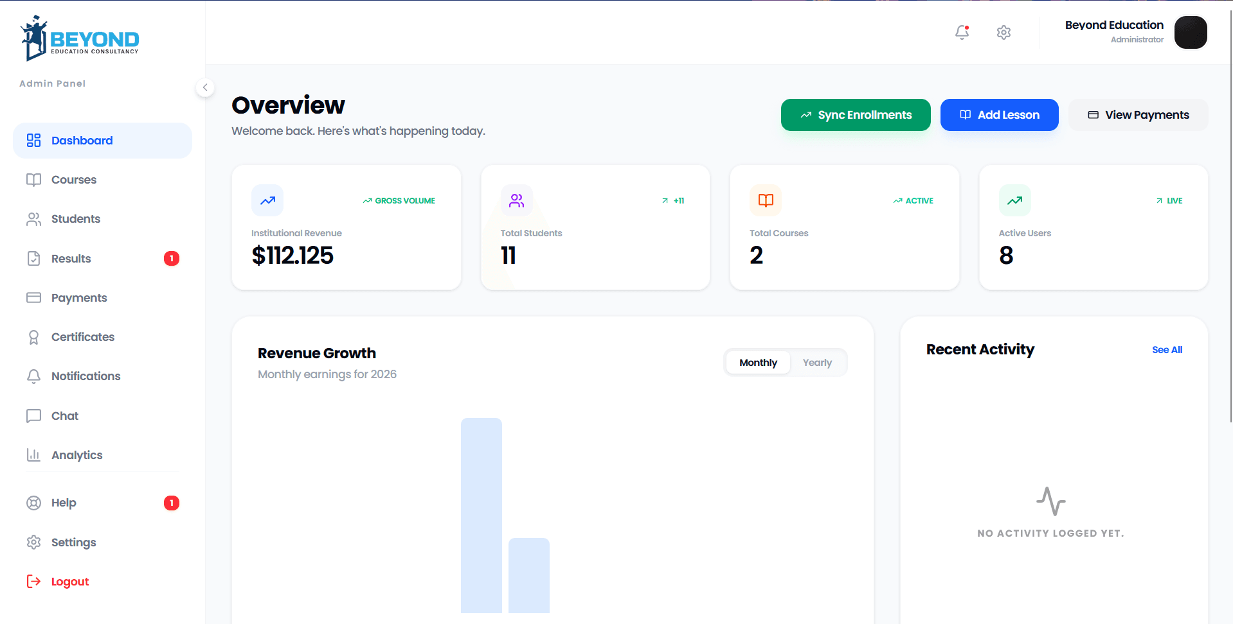Image resolution: width=1233 pixels, height=624 pixels.
Task: Click the Total Students people icon
Action: point(517,200)
